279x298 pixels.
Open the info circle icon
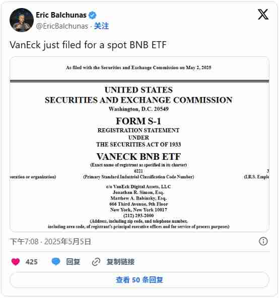pyautogui.click(x=263, y=241)
